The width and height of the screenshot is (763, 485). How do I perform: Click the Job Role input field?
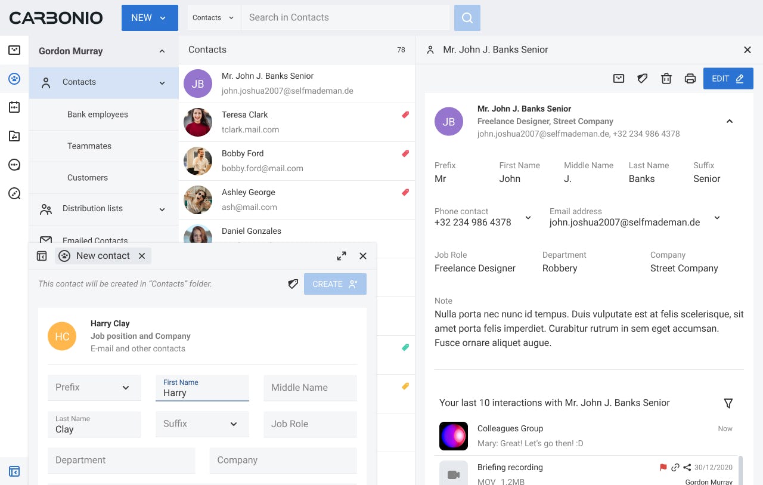310,424
